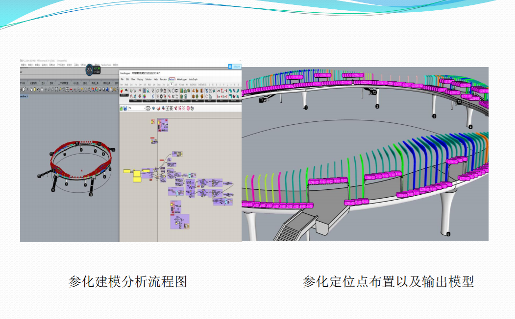Click the red apple icon in Geometry panel
The height and width of the screenshot is (319, 515).
122,91
